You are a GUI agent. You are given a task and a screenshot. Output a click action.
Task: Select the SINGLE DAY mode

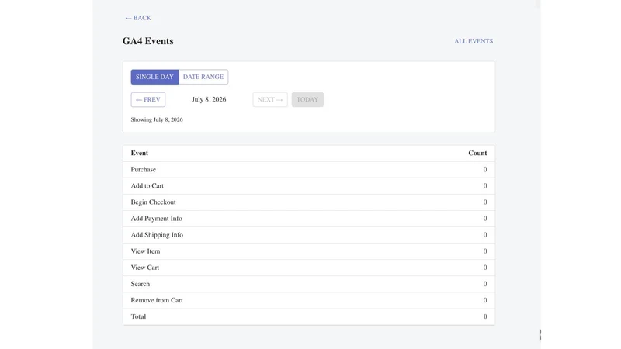[154, 77]
